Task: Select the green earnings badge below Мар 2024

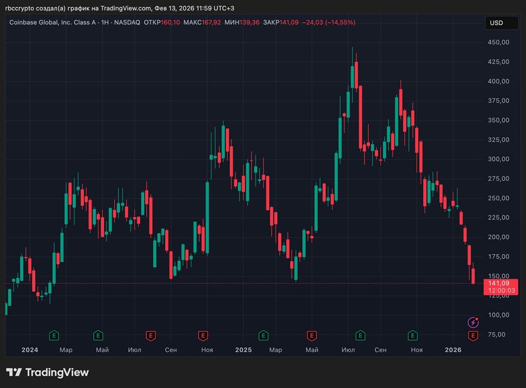Action: (x=54, y=335)
